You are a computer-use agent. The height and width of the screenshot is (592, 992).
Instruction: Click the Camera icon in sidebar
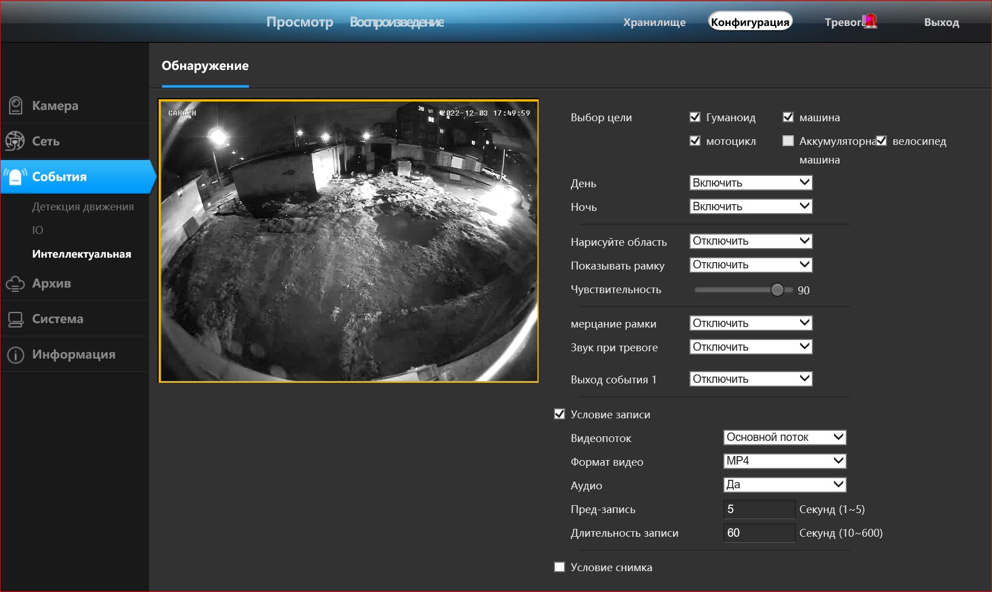[x=16, y=105]
